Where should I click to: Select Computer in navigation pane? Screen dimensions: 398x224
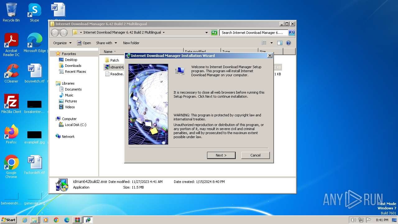(66, 119)
